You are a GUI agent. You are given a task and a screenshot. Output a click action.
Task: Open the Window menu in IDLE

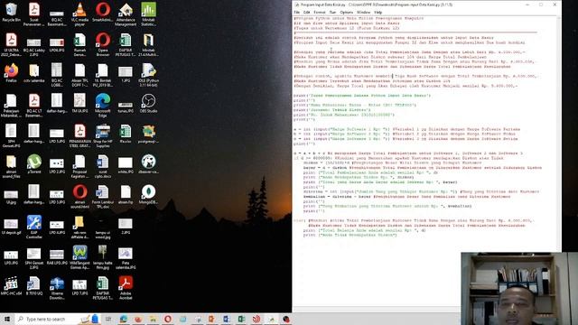(x=363, y=12)
